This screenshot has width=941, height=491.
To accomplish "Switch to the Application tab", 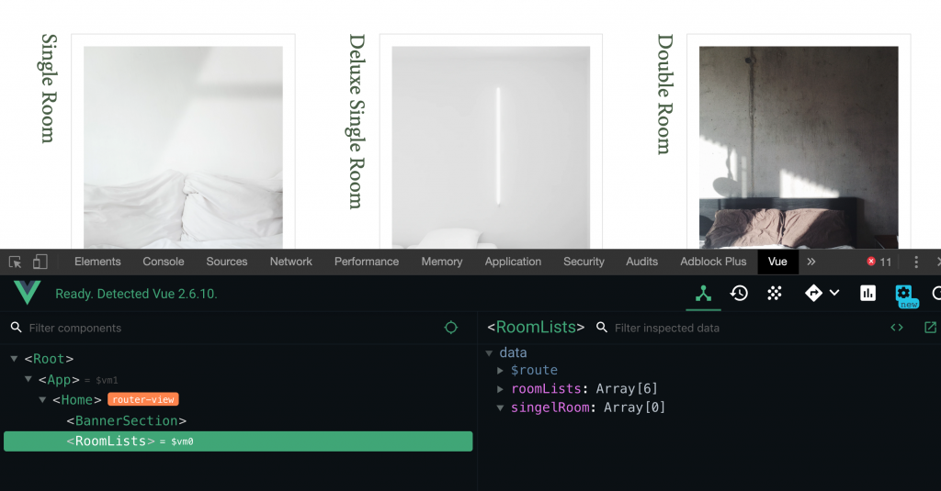I will pos(513,262).
